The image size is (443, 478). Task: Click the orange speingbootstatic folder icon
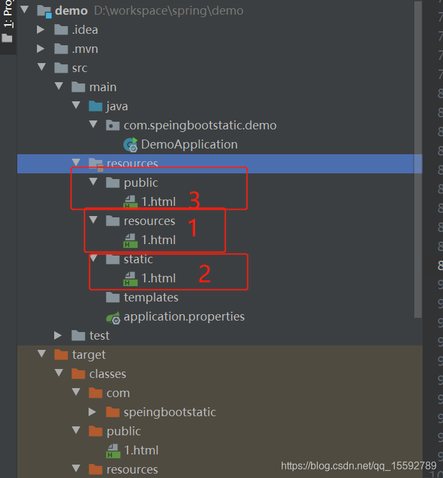click(x=113, y=412)
